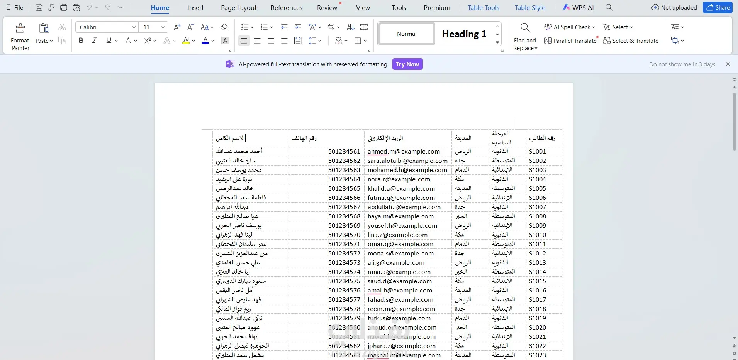Close the translation banner

coord(728,64)
